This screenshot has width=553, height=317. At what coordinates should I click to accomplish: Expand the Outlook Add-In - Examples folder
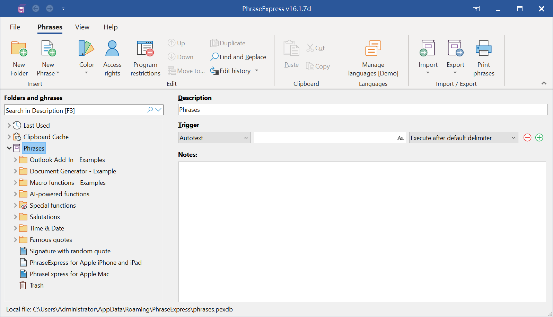coord(15,160)
